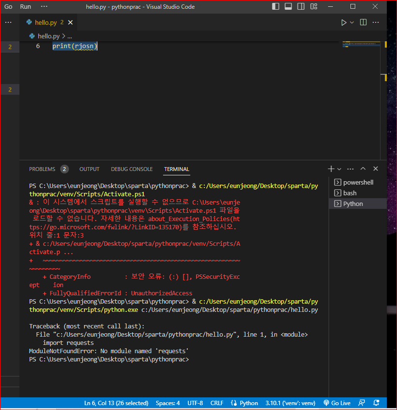Click the upper gutter badge 2
The image size is (397, 410).
pyautogui.click(x=10, y=47)
